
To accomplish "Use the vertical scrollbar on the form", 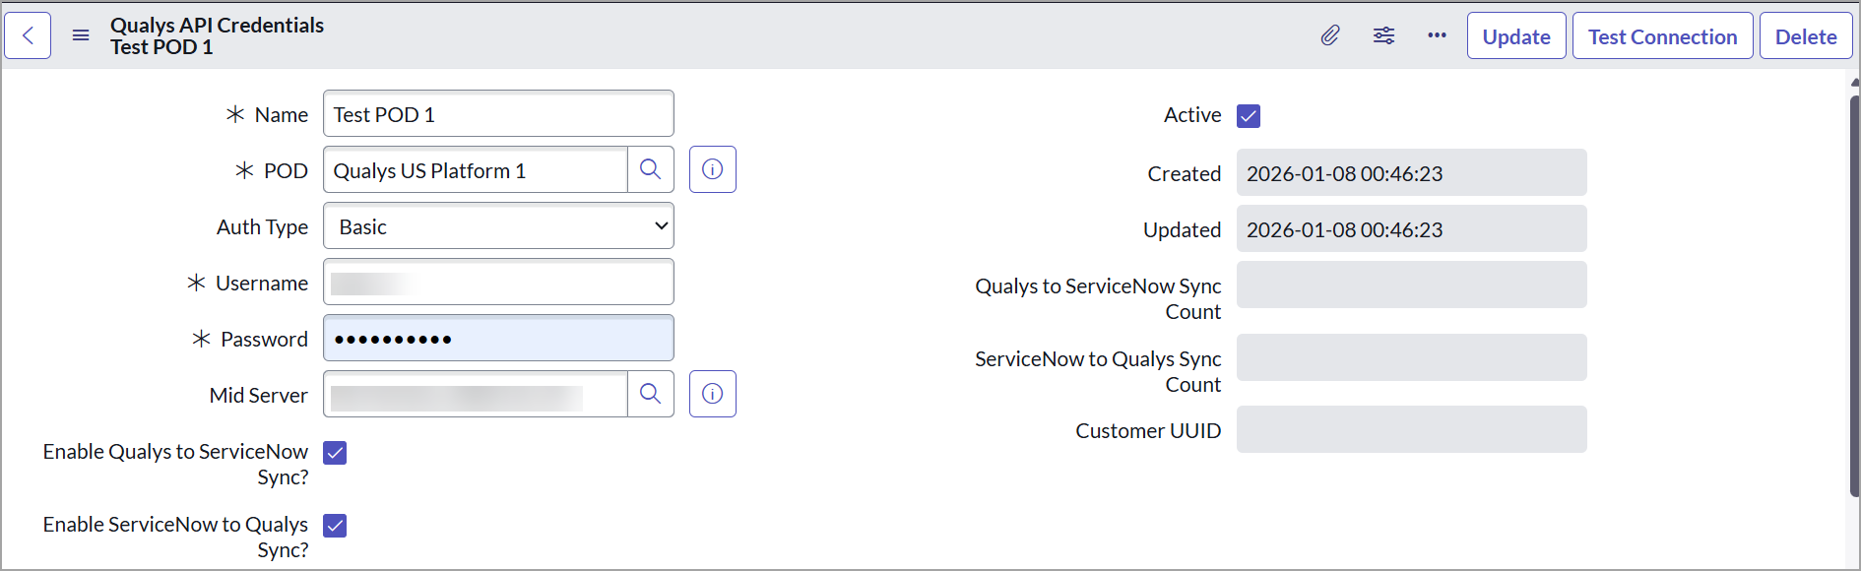I will point(1854,295).
